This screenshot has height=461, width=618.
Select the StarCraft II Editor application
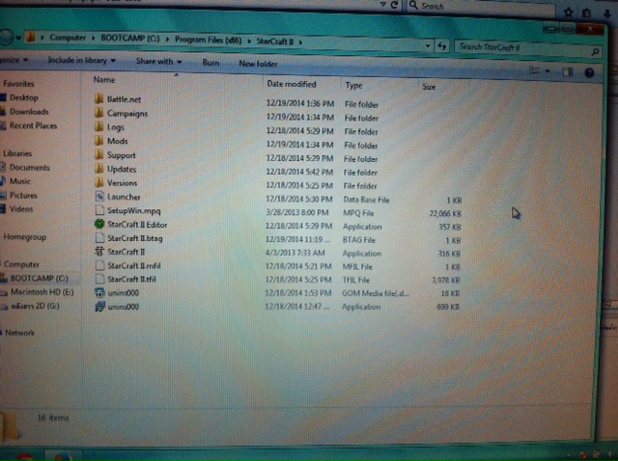tap(136, 224)
